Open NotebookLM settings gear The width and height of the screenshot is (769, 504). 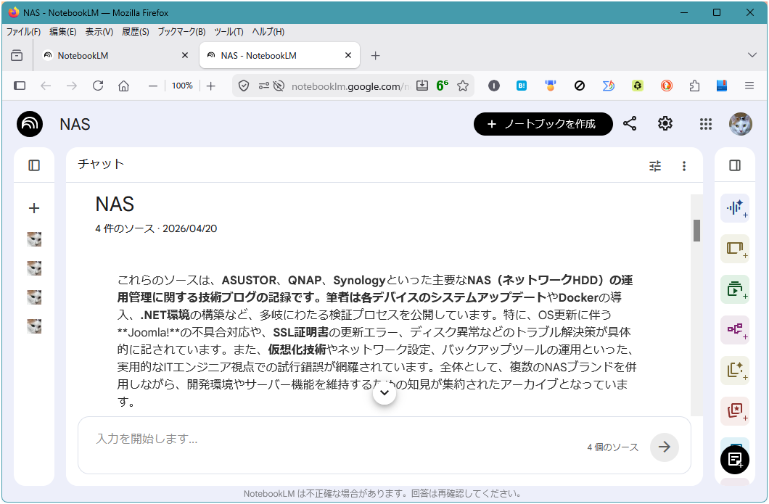[x=665, y=123]
